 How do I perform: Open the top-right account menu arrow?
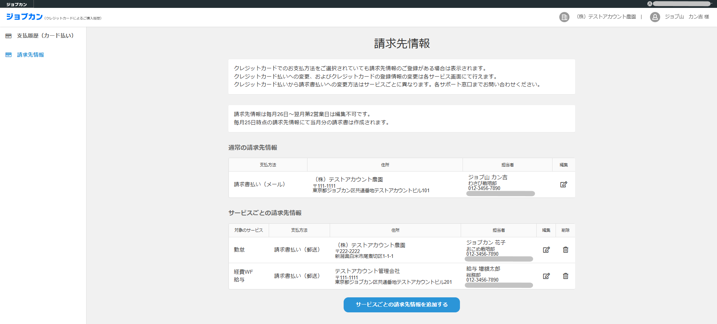point(711,3)
